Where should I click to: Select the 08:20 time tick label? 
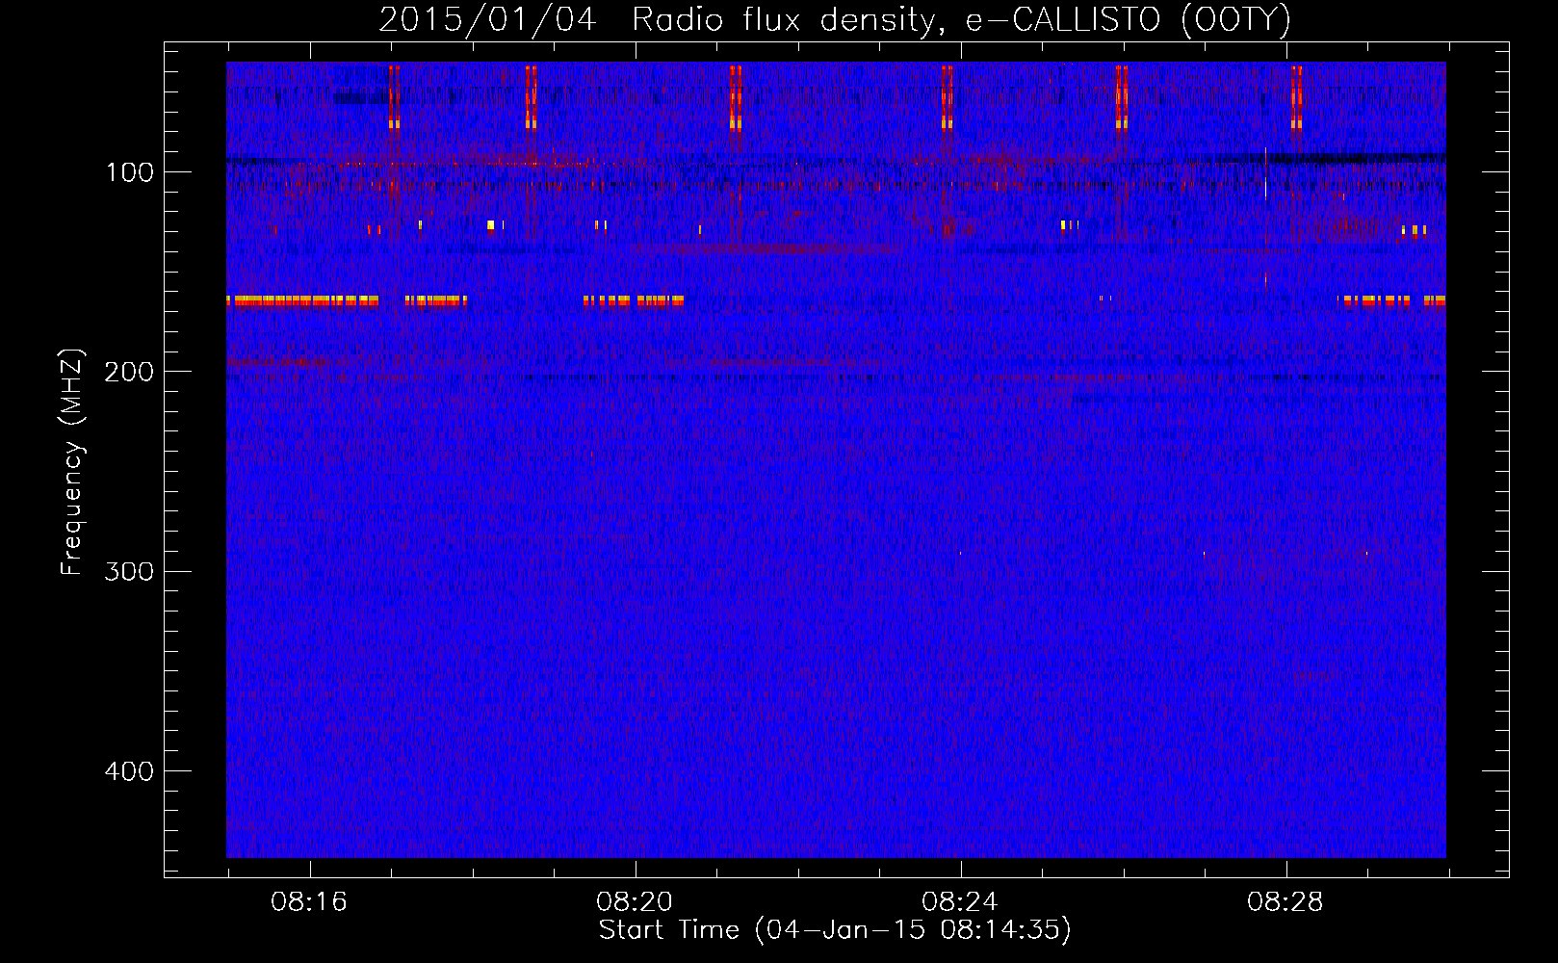point(635,902)
